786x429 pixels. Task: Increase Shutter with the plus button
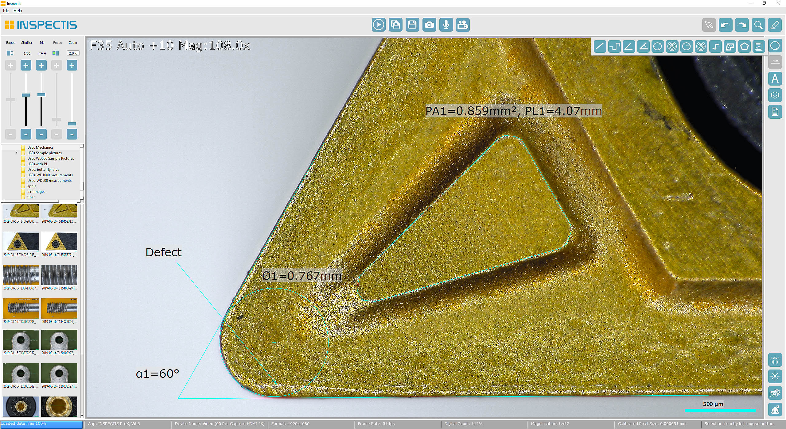click(x=26, y=65)
